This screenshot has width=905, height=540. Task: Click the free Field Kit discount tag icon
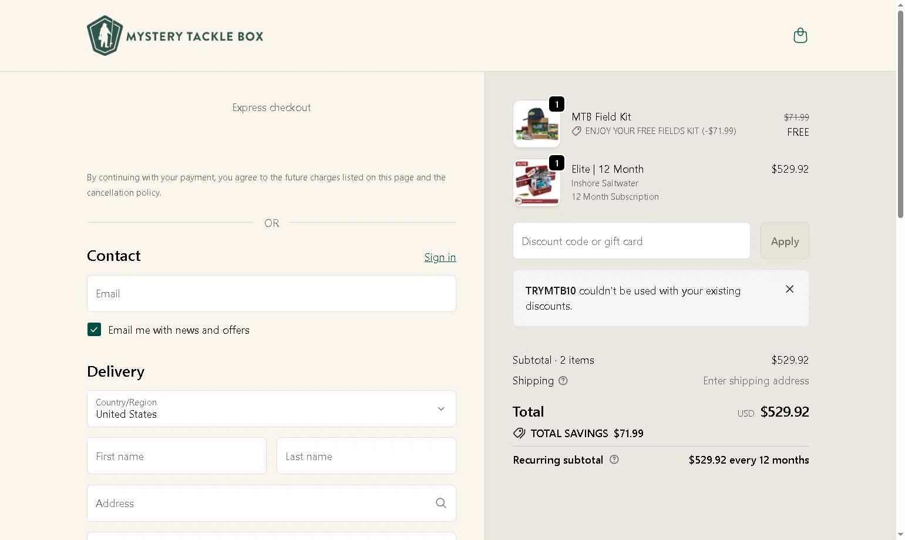coord(577,131)
